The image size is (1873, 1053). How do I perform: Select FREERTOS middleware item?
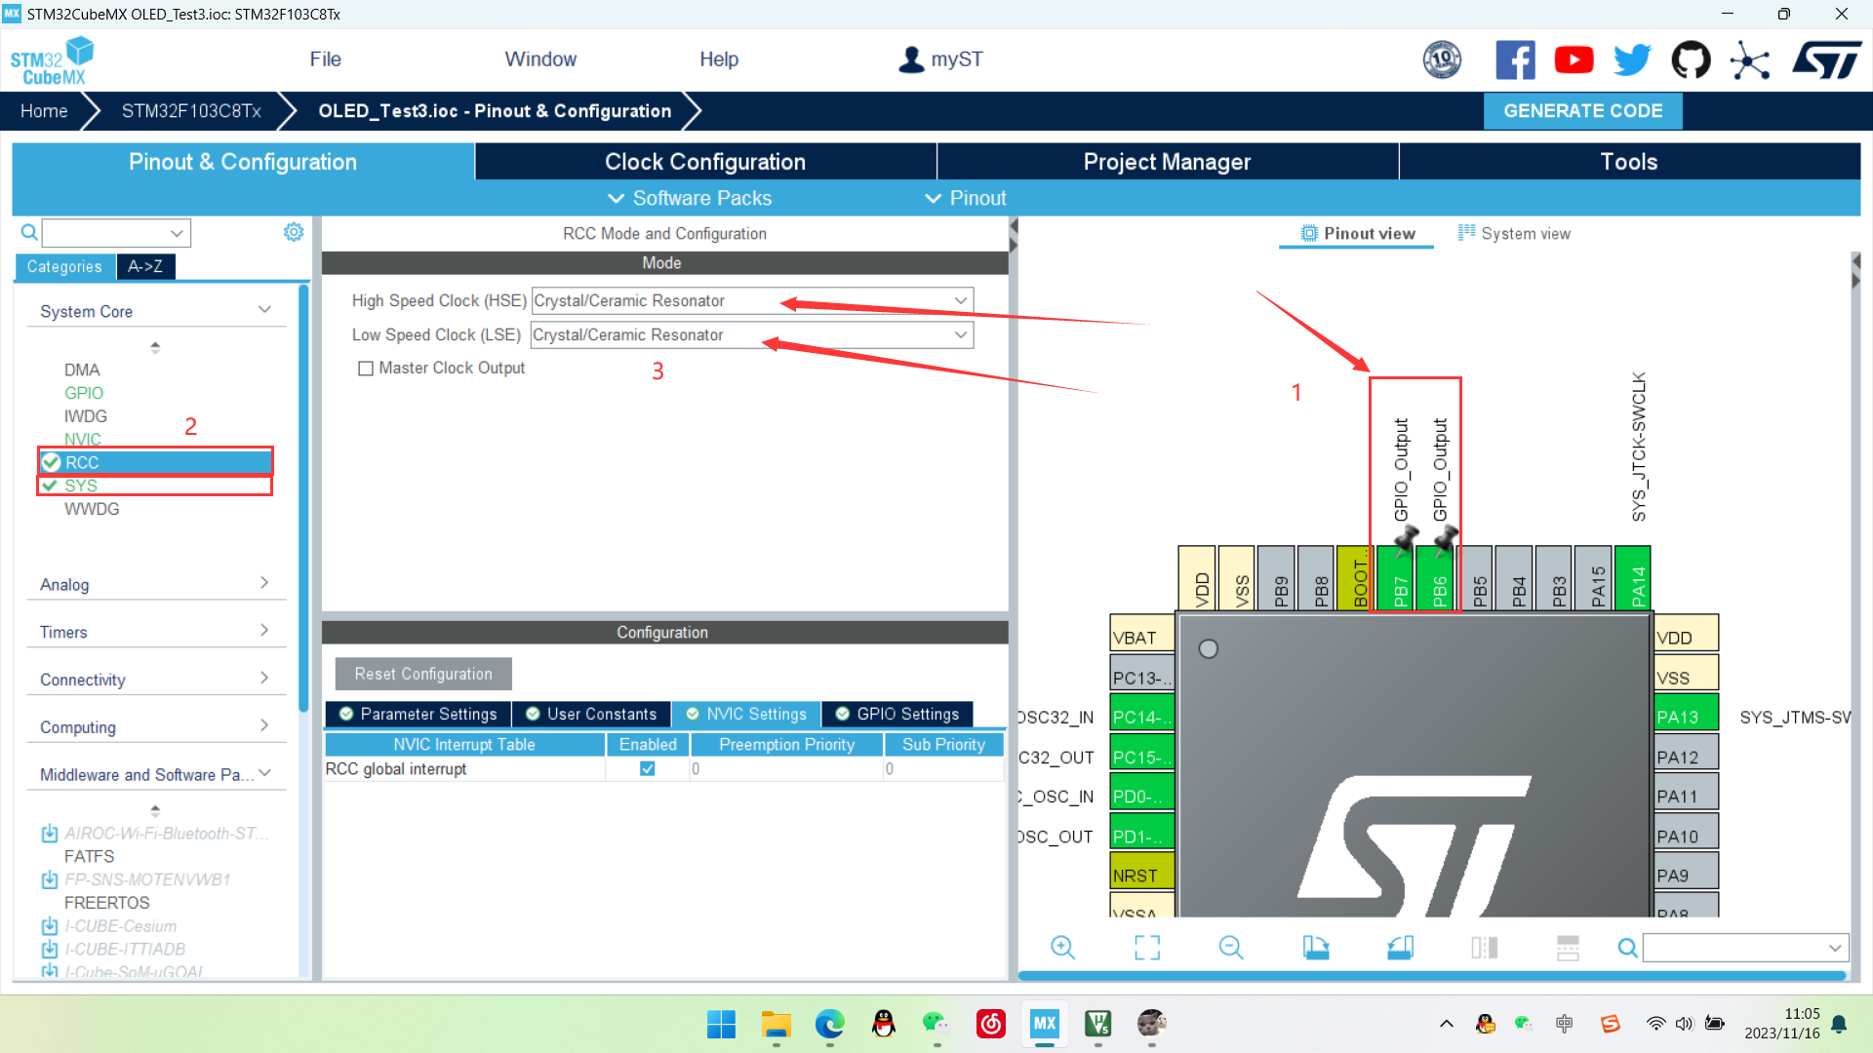[x=106, y=903]
